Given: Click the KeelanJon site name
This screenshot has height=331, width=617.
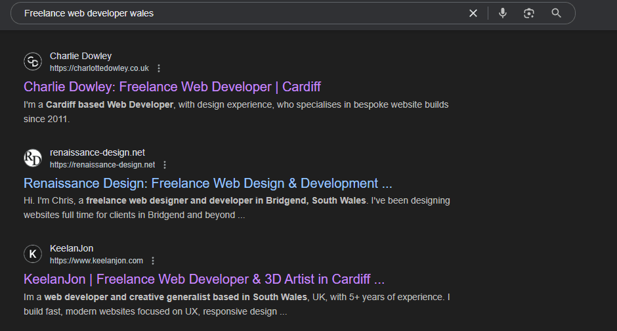Looking at the screenshot, I should coord(72,248).
